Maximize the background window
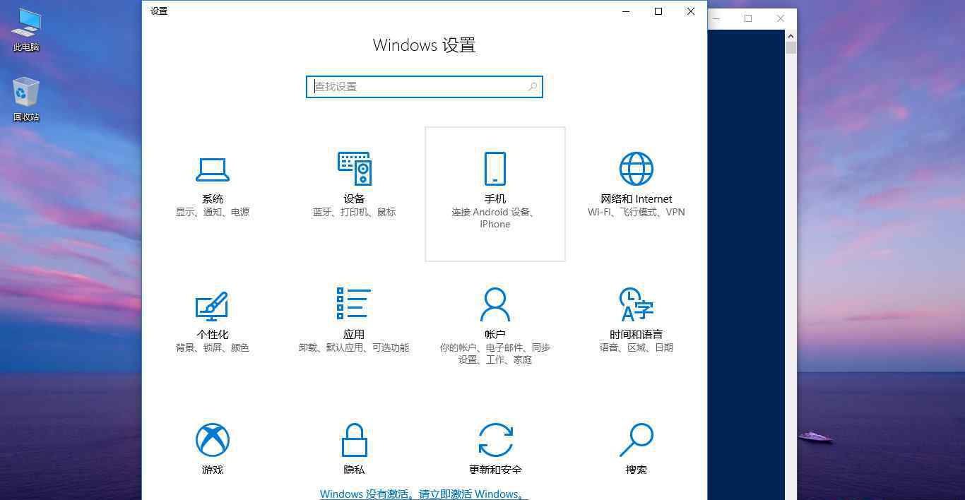This screenshot has width=965, height=500. (x=748, y=18)
